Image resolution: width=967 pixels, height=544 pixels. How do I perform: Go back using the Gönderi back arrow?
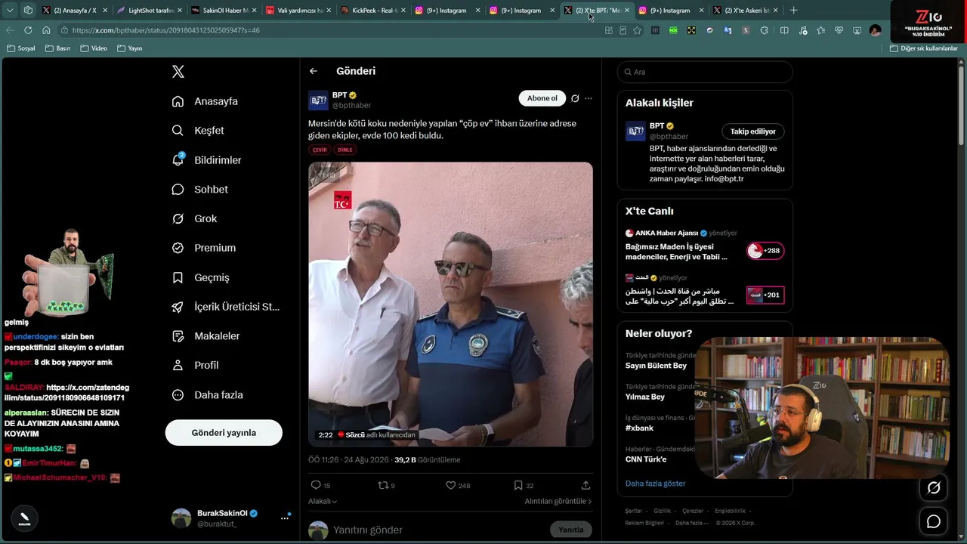click(x=314, y=71)
